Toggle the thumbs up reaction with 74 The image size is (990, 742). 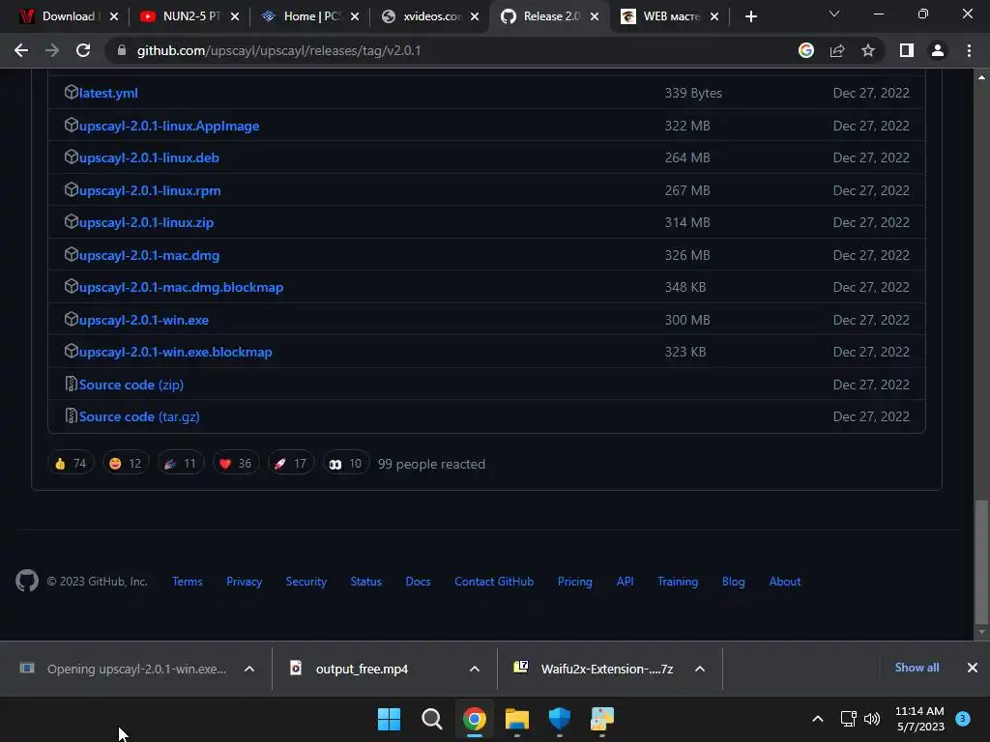pyautogui.click(x=71, y=463)
